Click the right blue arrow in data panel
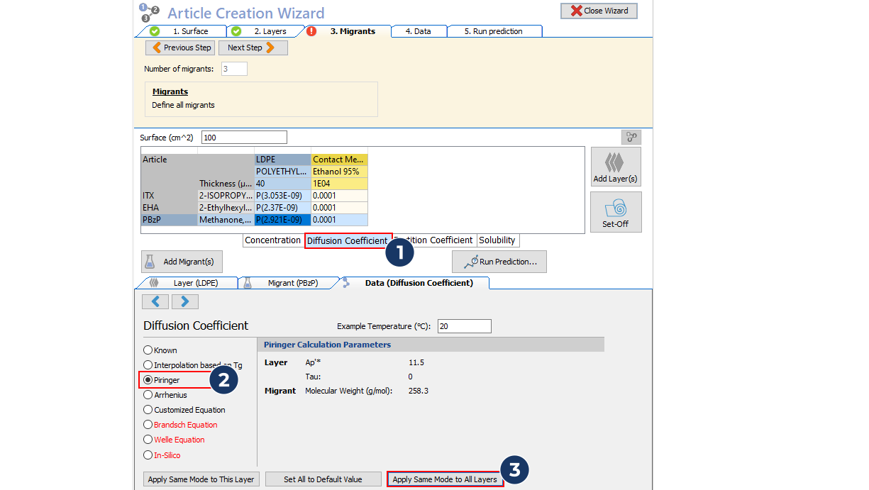 pyautogui.click(x=184, y=301)
